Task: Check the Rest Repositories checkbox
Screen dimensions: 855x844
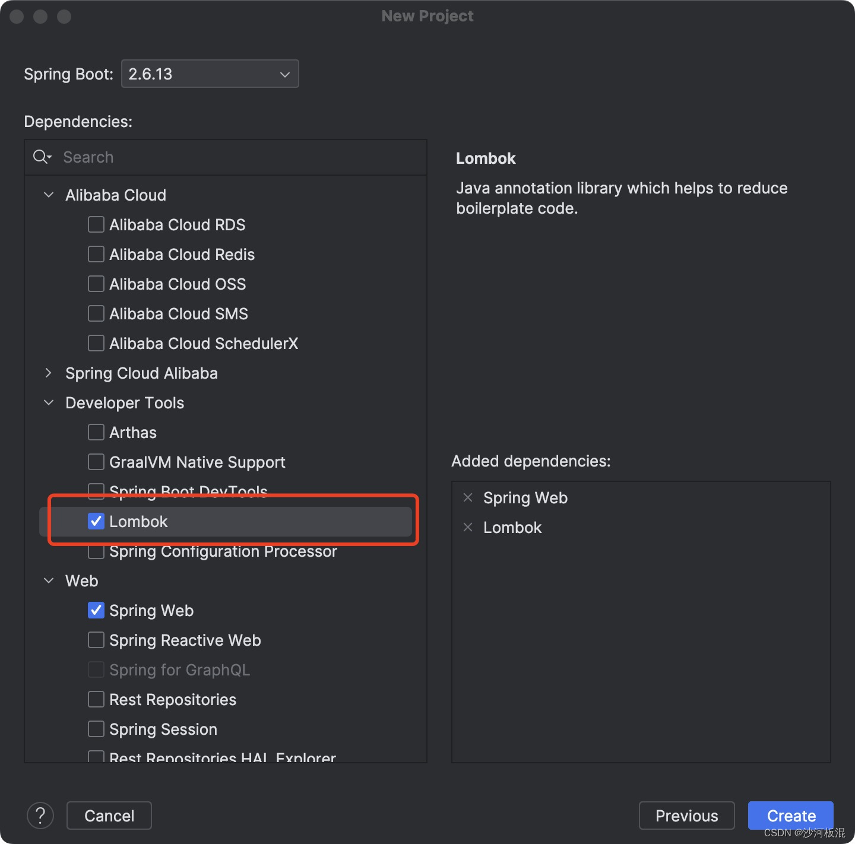Action: click(96, 699)
